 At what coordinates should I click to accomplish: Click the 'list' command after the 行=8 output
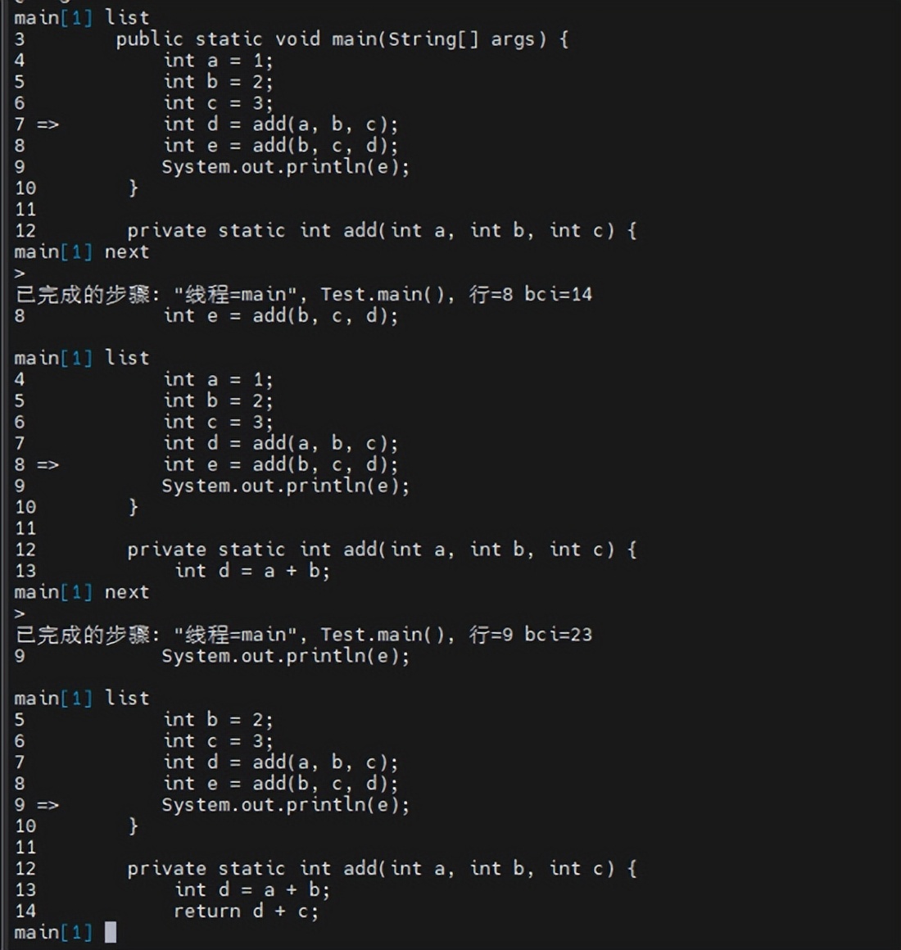127,358
